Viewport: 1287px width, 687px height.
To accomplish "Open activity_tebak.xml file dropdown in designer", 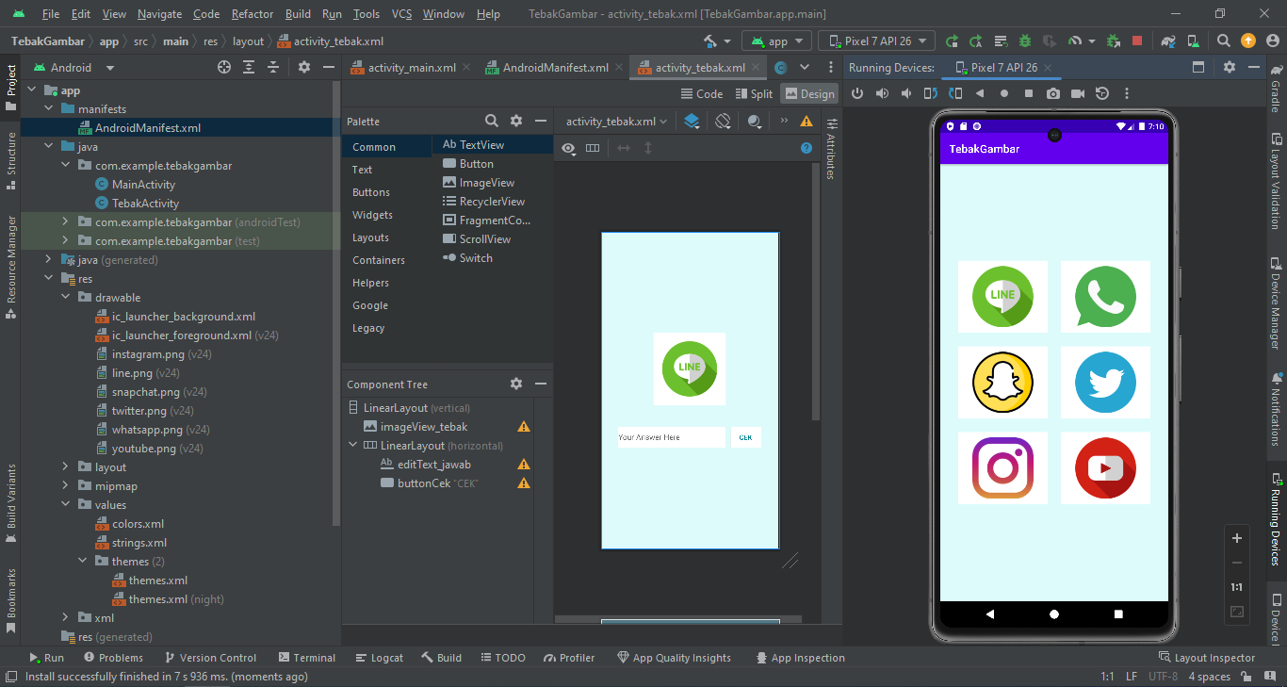I will [x=616, y=121].
